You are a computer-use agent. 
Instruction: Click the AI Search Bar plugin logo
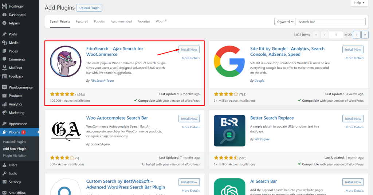pos(229,187)
